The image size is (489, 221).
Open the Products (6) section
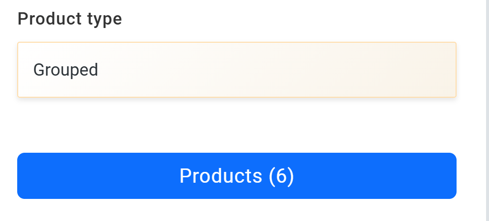[x=237, y=176]
